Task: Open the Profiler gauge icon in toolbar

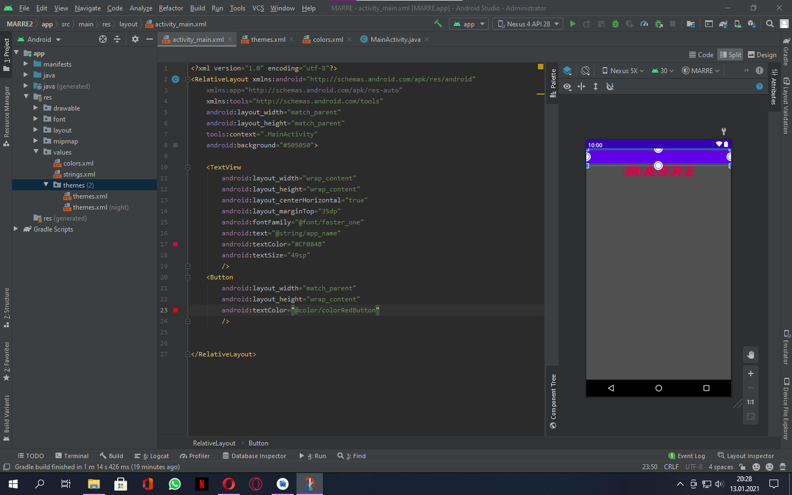Action: click(644, 24)
